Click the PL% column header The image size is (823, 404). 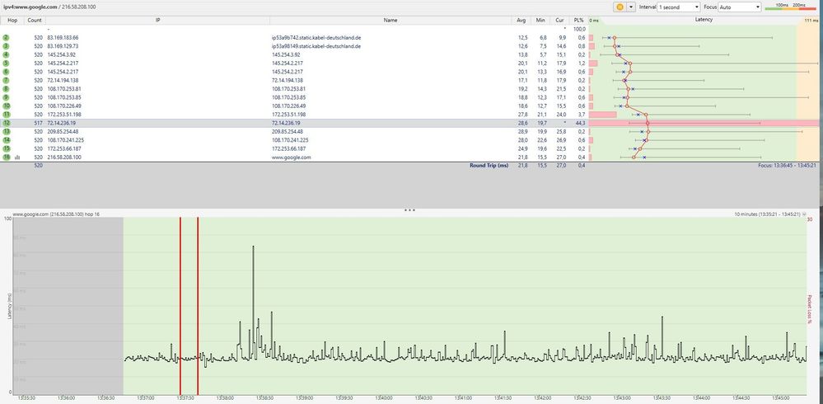pyautogui.click(x=579, y=19)
